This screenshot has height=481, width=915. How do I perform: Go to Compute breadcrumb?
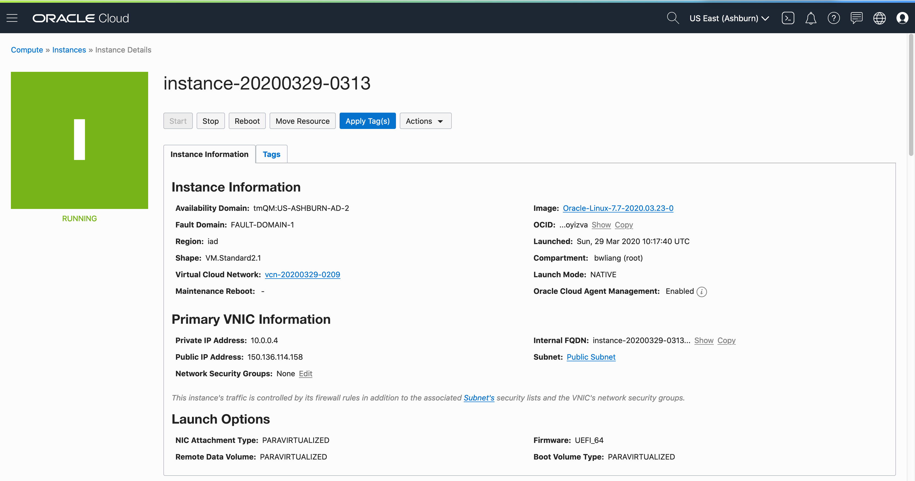27,50
